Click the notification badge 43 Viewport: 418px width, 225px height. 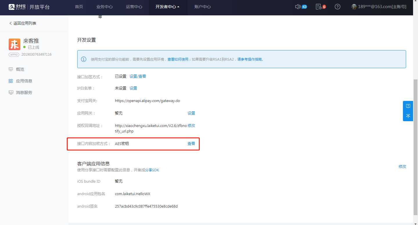tap(304, 7)
